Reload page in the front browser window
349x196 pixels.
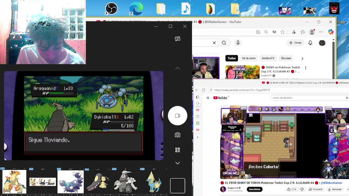(x=203, y=90)
